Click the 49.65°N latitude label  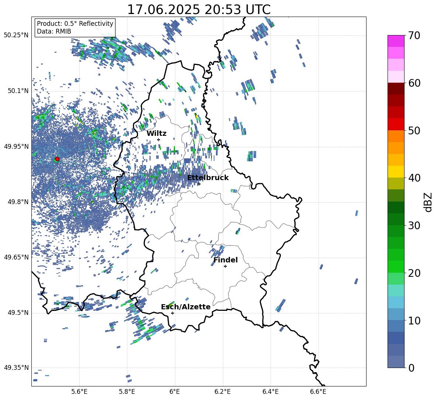16,257
